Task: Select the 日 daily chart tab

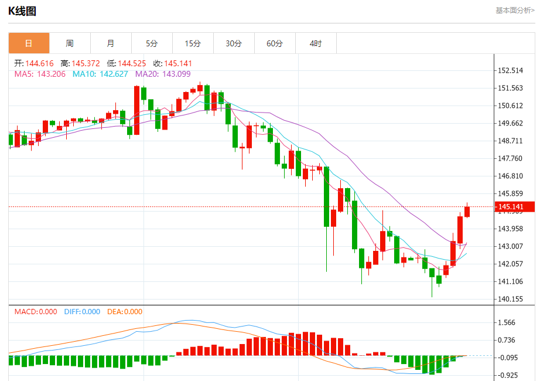Action: [29, 43]
